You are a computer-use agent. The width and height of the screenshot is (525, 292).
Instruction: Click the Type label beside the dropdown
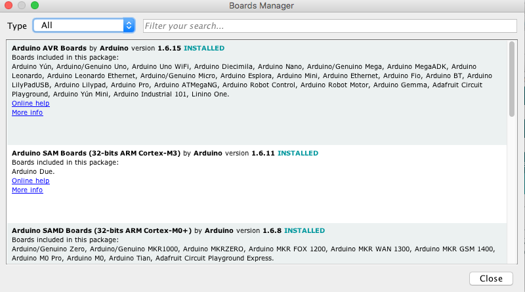[x=17, y=26]
